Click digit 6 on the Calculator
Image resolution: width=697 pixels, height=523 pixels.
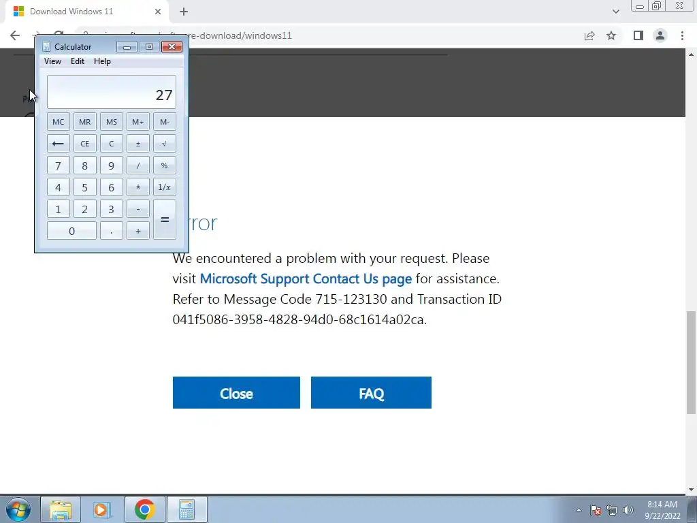pos(111,187)
